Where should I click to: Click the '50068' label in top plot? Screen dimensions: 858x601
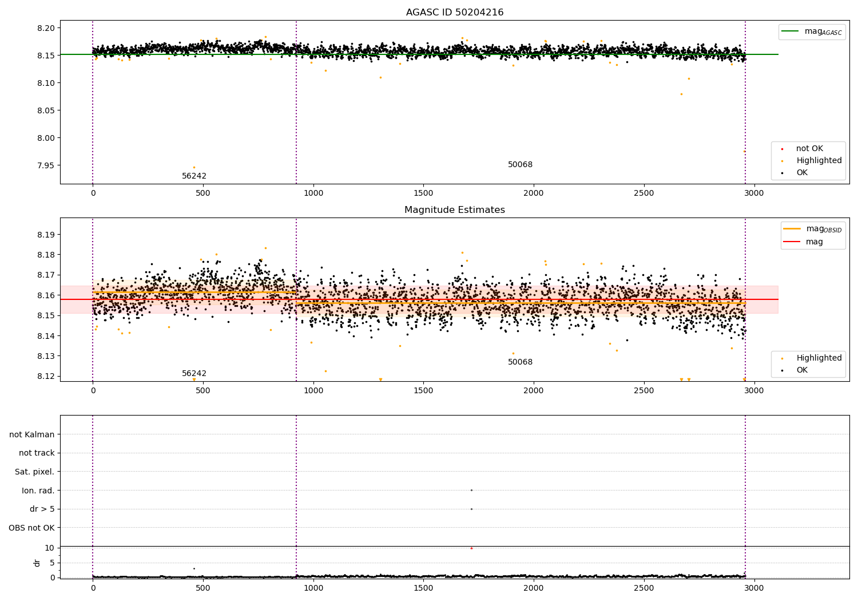(x=520, y=165)
